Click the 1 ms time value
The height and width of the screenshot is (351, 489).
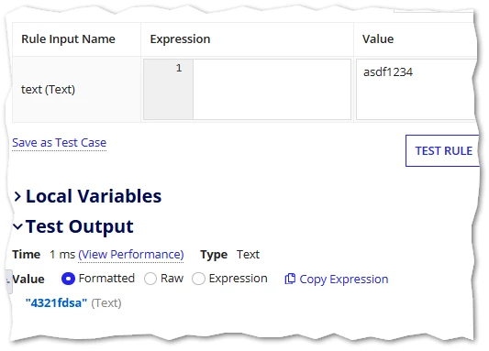tap(62, 255)
